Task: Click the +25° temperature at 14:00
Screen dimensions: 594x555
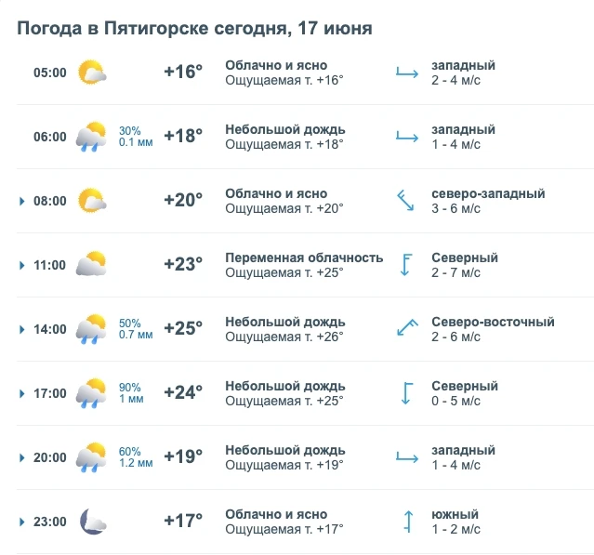Action: [x=183, y=328]
